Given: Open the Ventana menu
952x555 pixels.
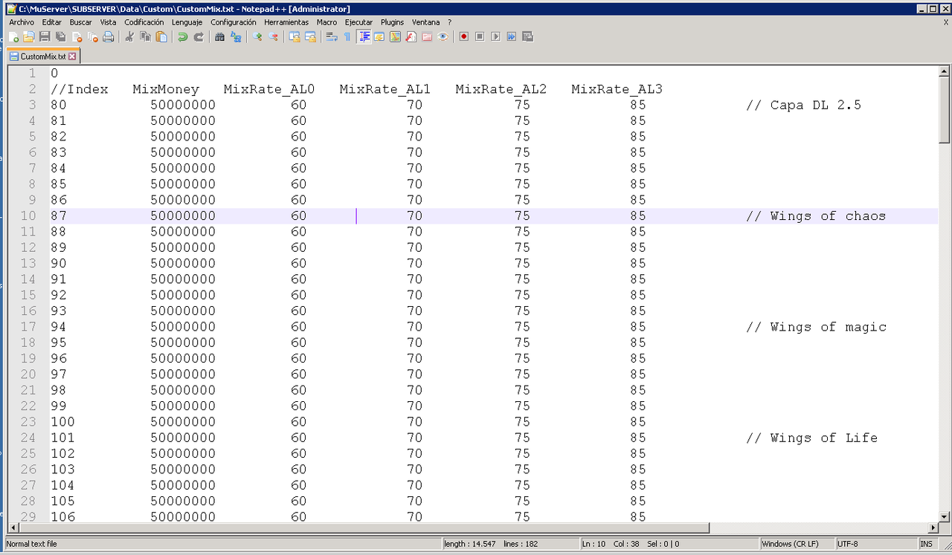Looking at the screenshot, I should tap(426, 22).
